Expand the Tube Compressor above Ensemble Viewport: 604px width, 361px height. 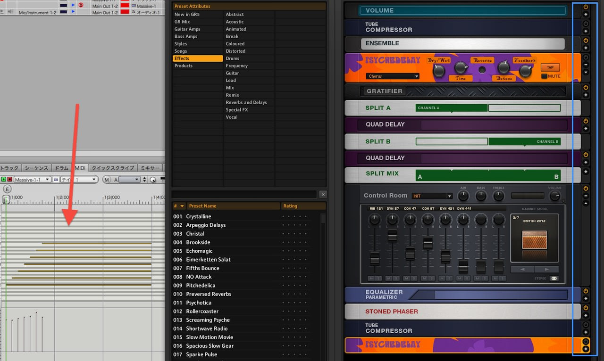pyautogui.click(x=586, y=31)
